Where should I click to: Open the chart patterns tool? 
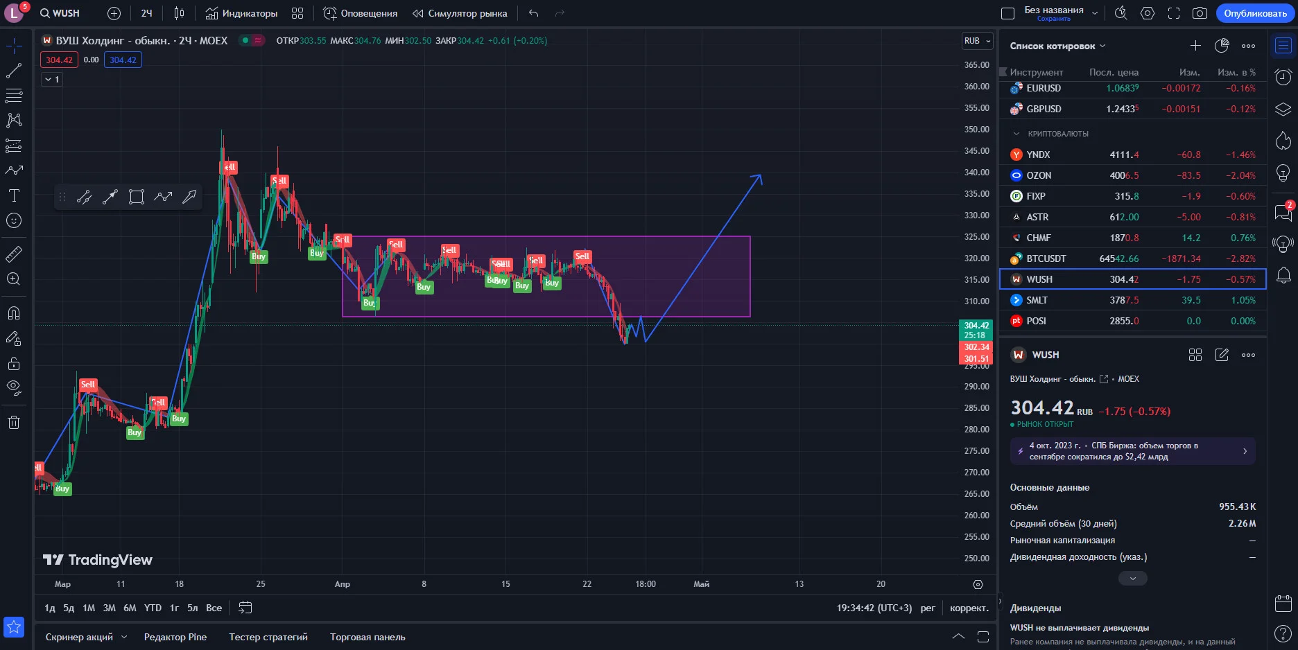click(14, 121)
